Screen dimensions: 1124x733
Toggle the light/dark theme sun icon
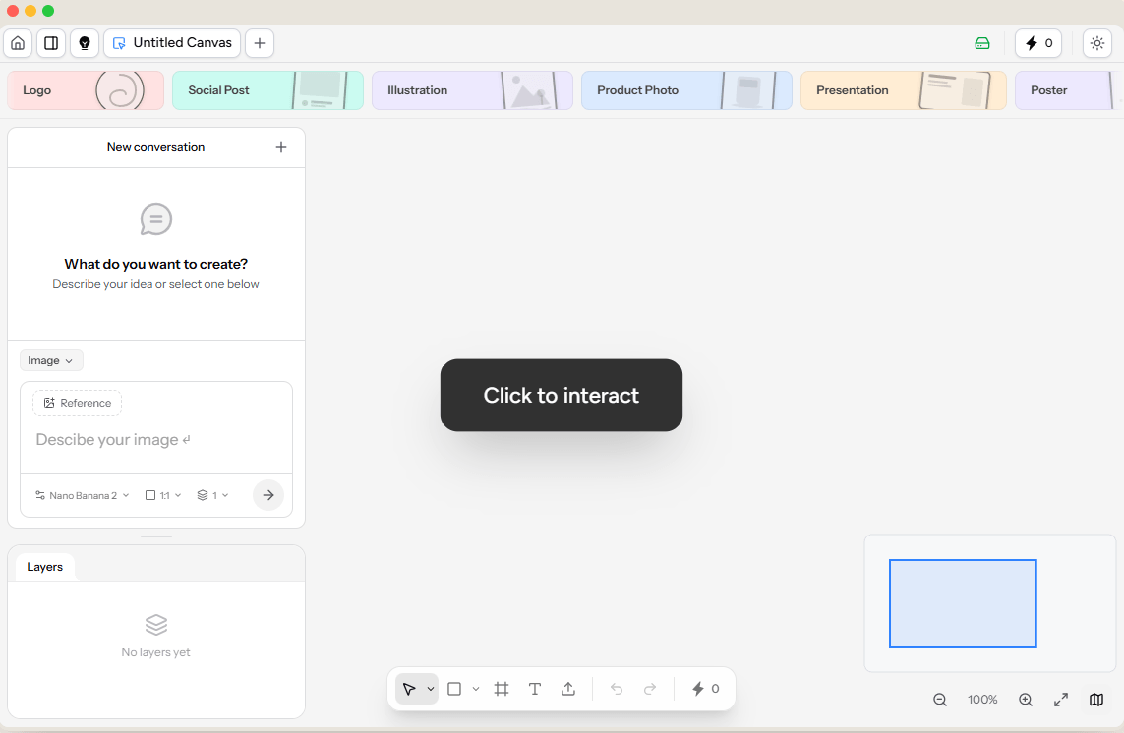[1097, 43]
